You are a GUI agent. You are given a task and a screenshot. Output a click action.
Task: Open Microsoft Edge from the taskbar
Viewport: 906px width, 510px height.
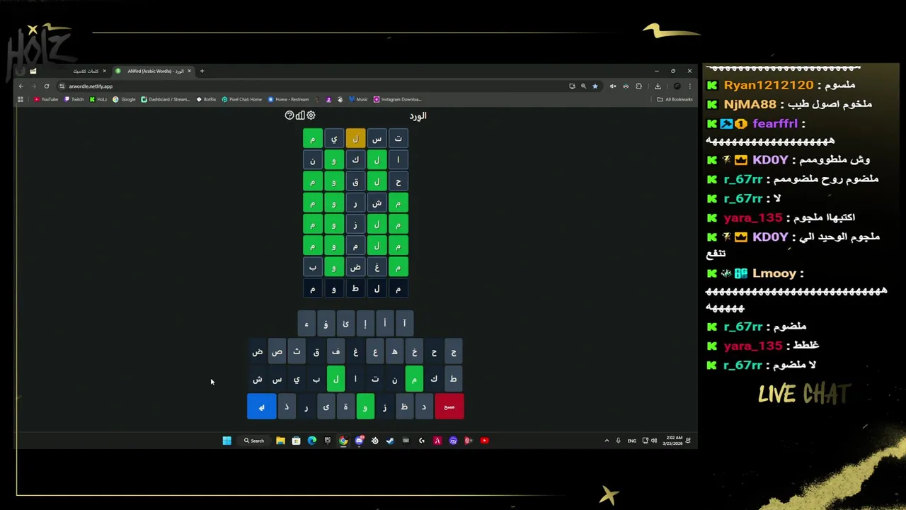coord(311,441)
